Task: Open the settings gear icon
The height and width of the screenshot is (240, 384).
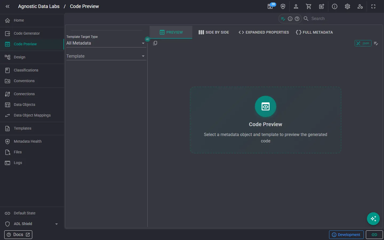Action: pyautogui.click(x=347, y=6)
